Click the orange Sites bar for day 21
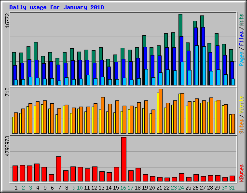The image size is (247, 193). click(161, 111)
